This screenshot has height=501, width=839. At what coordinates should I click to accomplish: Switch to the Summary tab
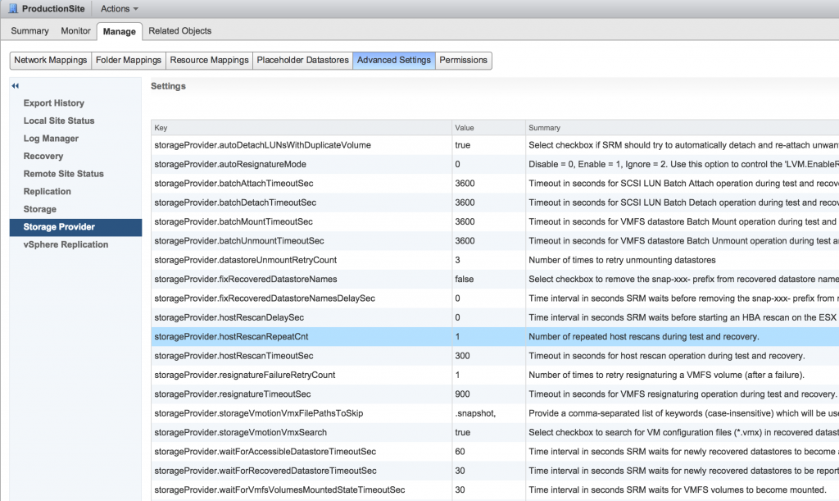coord(29,31)
